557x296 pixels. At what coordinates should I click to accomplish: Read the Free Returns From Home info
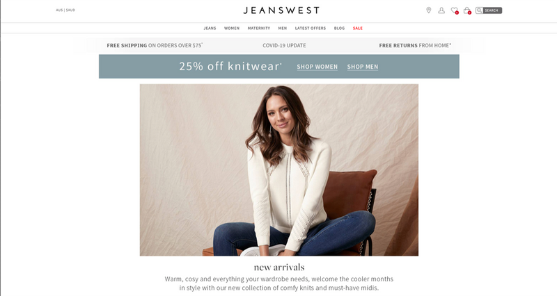415,45
